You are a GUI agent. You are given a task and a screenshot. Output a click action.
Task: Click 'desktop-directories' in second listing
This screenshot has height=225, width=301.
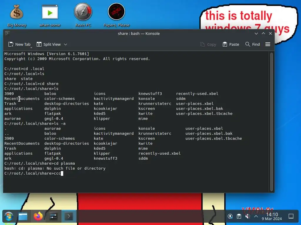click(x=67, y=144)
